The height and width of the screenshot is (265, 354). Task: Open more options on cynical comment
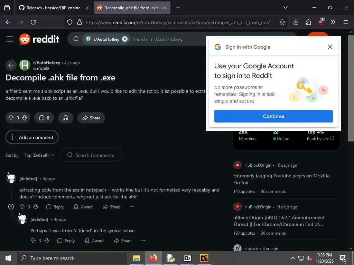tap(143, 241)
